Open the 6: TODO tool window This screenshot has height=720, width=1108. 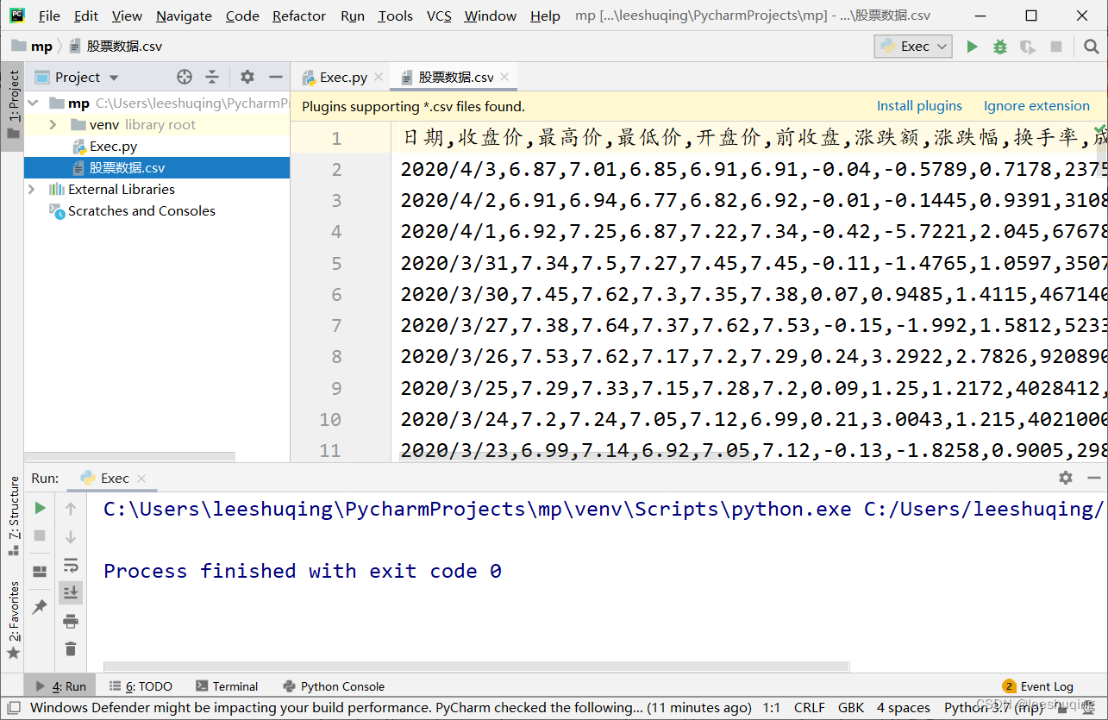141,686
